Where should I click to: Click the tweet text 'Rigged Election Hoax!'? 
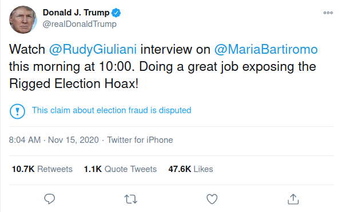point(74,83)
